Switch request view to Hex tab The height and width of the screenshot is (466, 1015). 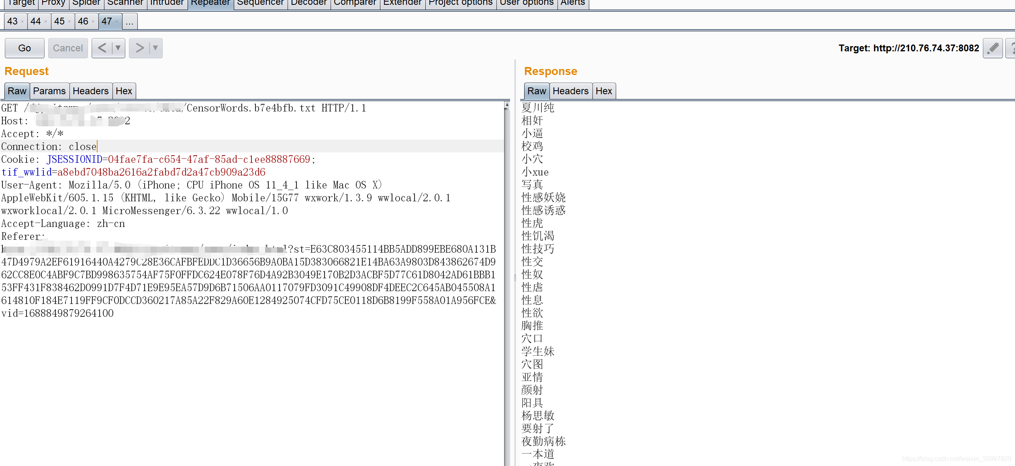124,91
